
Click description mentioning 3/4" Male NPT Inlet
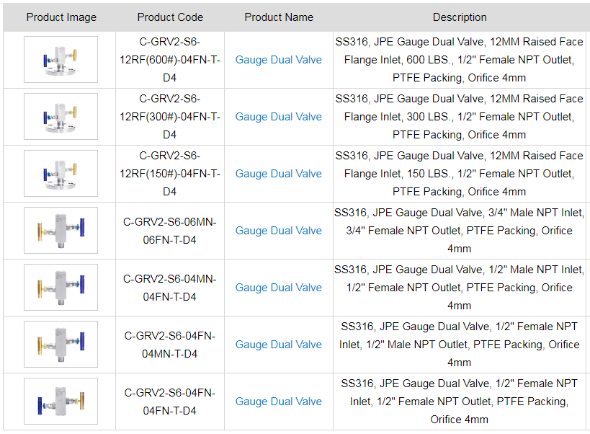[x=459, y=231]
